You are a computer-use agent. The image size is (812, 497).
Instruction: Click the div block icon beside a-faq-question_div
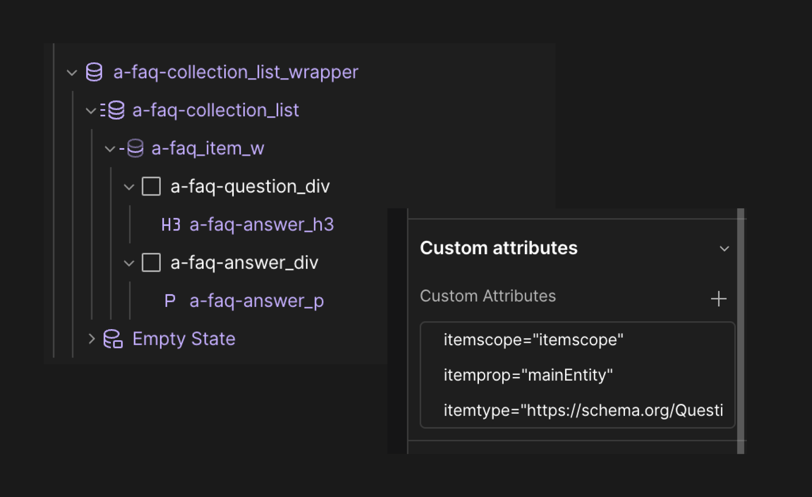[152, 186]
